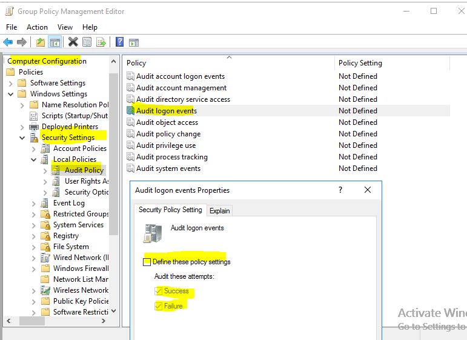467x340 pixels.
Task: Click the Audit directory service access icon
Action: click(130, 99)
